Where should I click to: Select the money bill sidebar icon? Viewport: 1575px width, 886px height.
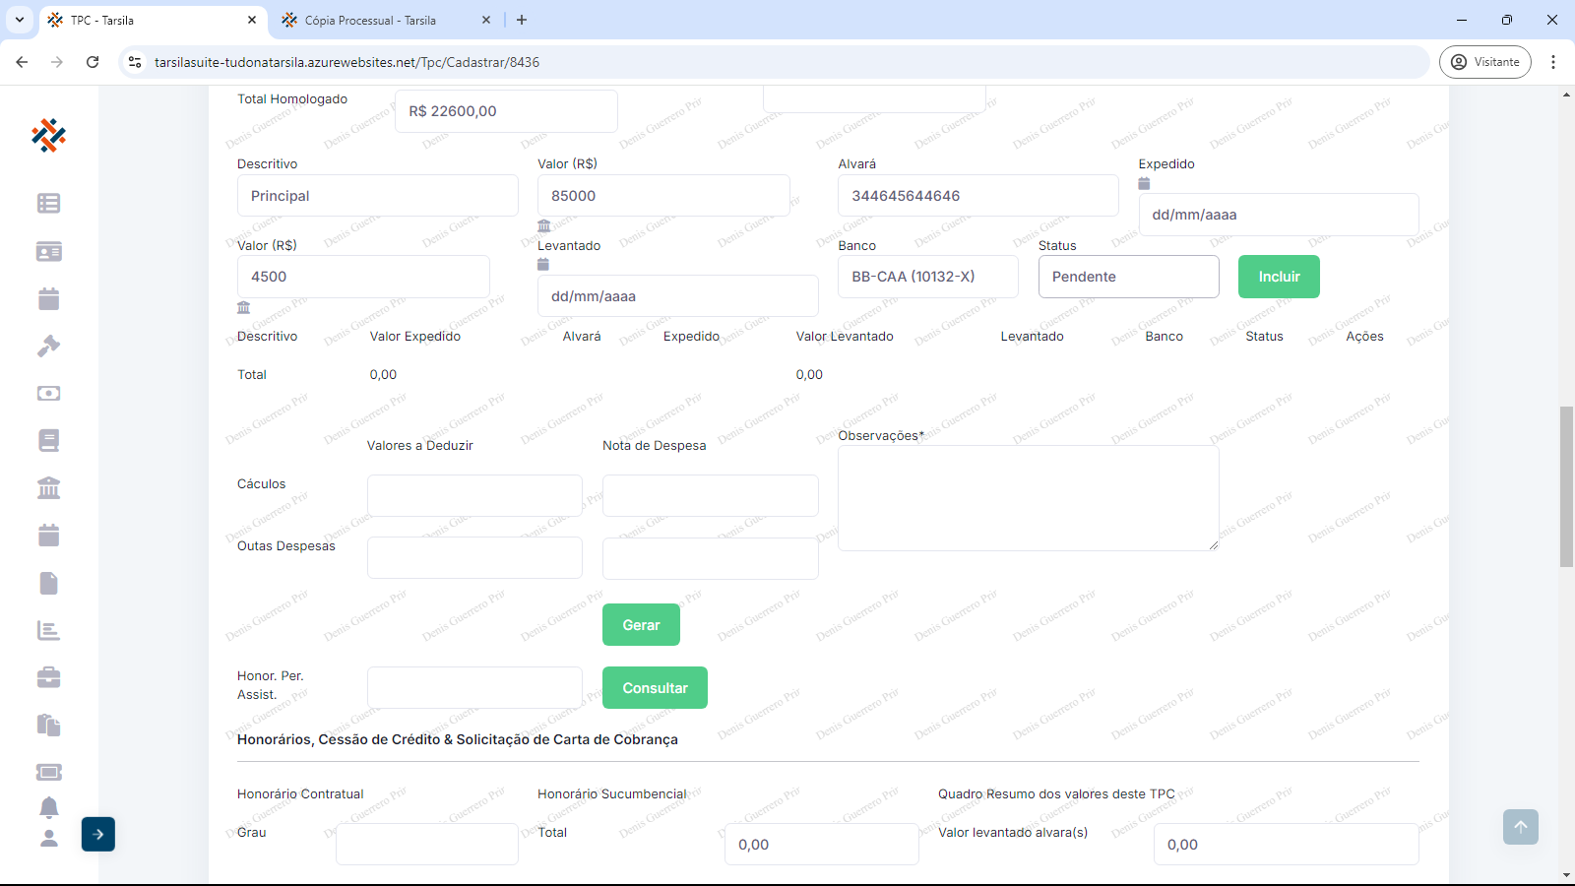48,393
